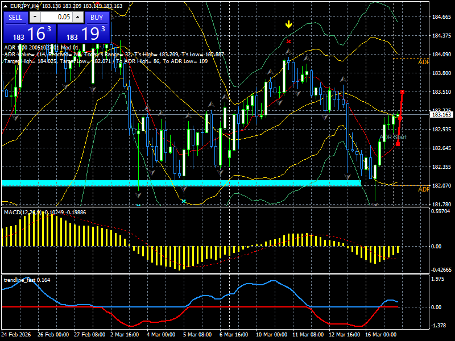The image size is (455, 341).
Task: Select middle red trendline anchor at current price
Action: pyautogui.click(x=400, y=118)
